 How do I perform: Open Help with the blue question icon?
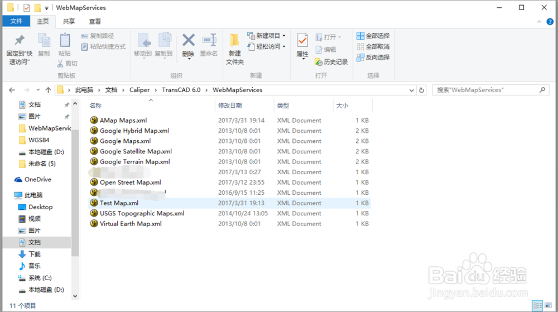tap(550, 22)
